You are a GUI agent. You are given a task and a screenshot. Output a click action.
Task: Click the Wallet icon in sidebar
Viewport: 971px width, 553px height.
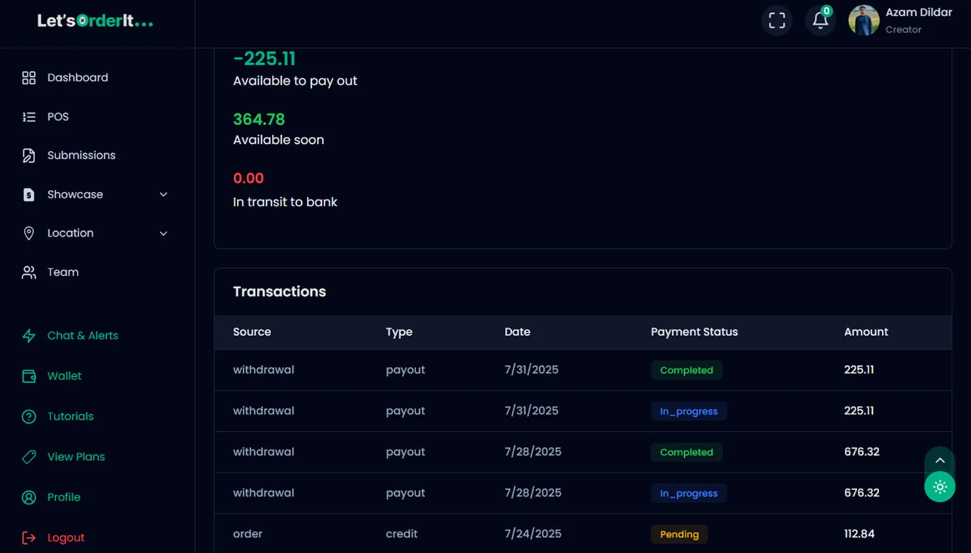[x=29, y=376]
